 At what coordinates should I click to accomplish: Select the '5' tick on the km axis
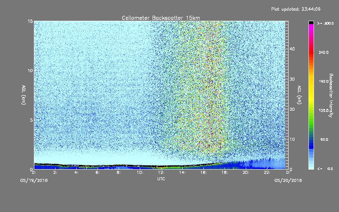(31, 120)
